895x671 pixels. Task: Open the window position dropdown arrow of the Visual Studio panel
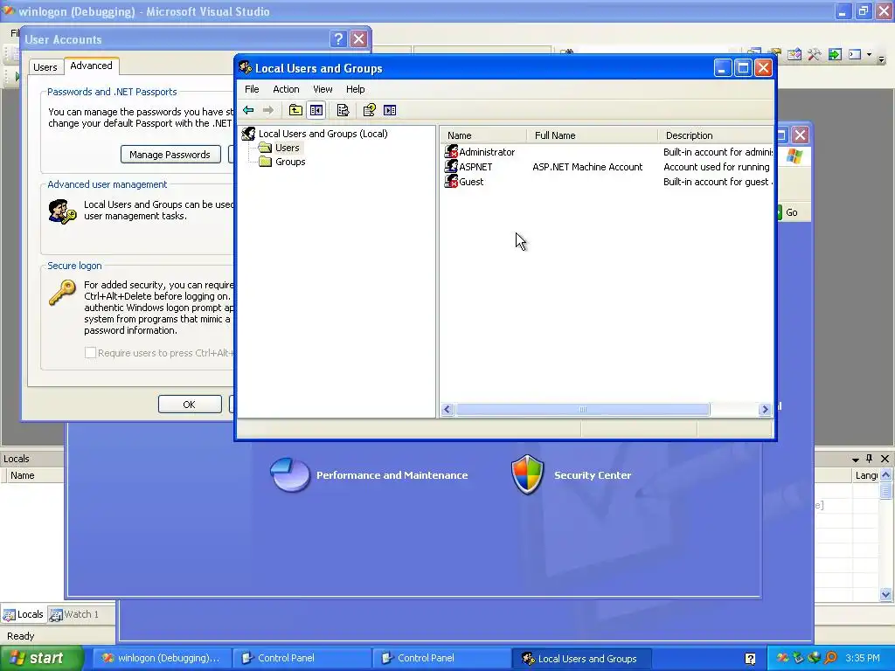click(855, 460)
